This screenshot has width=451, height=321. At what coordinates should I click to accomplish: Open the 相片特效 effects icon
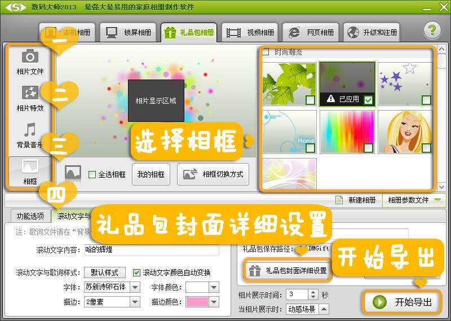(30, 93)
